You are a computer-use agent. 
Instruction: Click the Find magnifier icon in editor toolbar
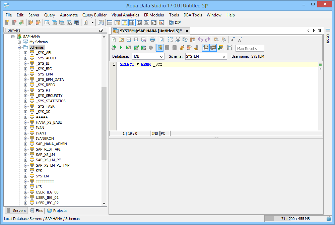(216, 40)
